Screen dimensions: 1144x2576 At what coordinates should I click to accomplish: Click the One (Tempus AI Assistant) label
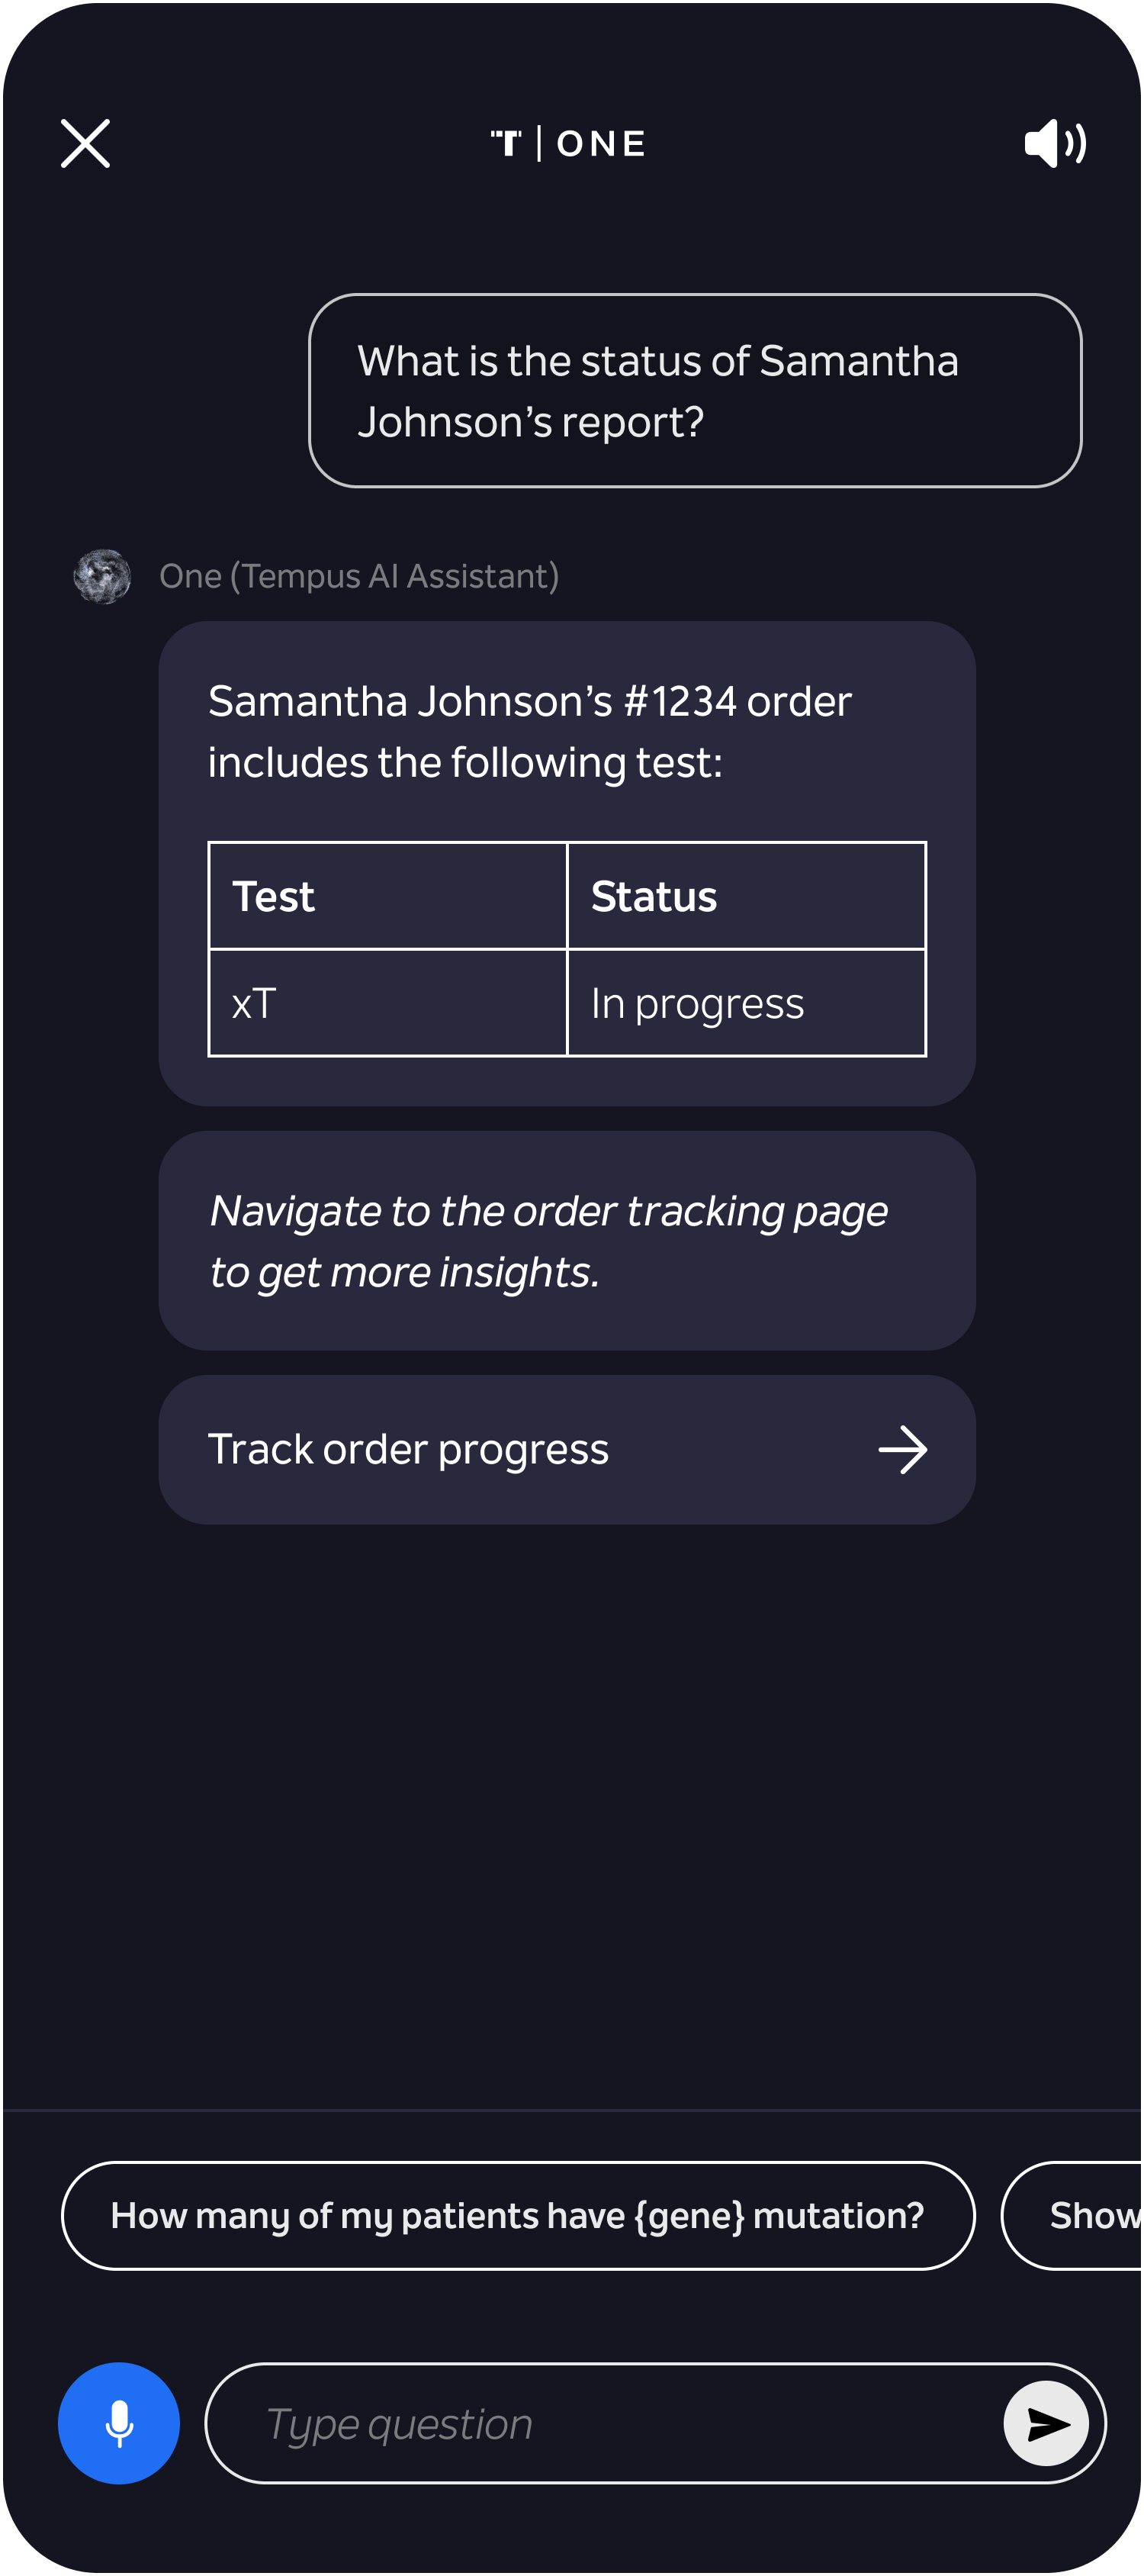[x=358, y=576]
